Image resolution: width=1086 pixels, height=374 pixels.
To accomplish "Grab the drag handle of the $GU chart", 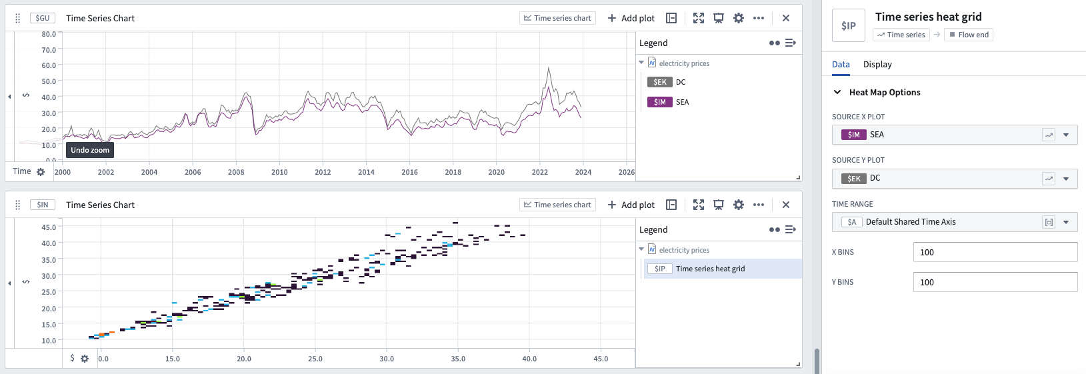I will click(18, 18).
